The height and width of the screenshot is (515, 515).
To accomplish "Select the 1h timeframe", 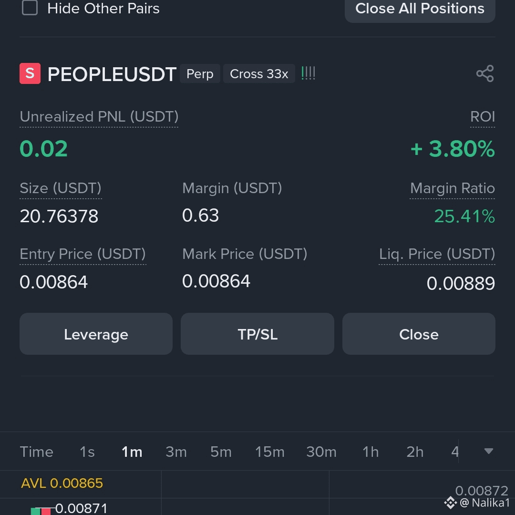I will coord(371,452).
